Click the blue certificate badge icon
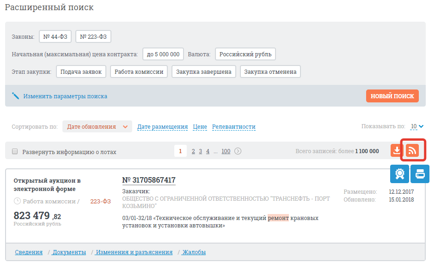Image resolution: width=435 pixels, height=262 pixels. pyautogui.click(x=399, y=174)
